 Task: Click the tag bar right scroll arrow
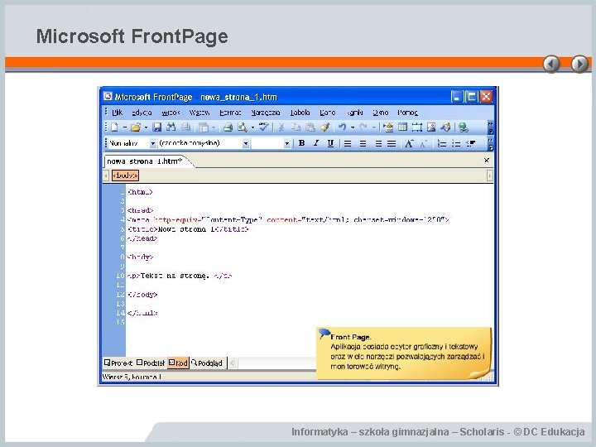point(489,175)
